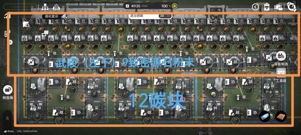This screenshot has width=301, height=135.
Task: Open the briefcase inventory icon
Action: click(x=278, y=7)
